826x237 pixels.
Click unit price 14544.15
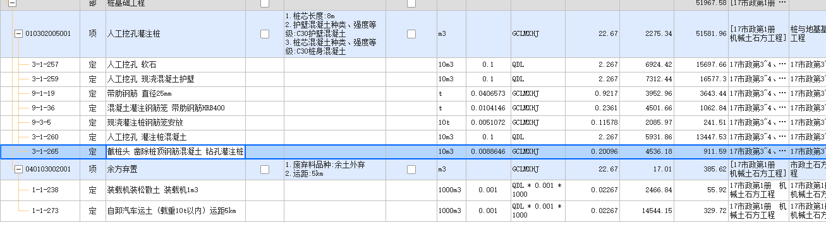coord(657,211)
